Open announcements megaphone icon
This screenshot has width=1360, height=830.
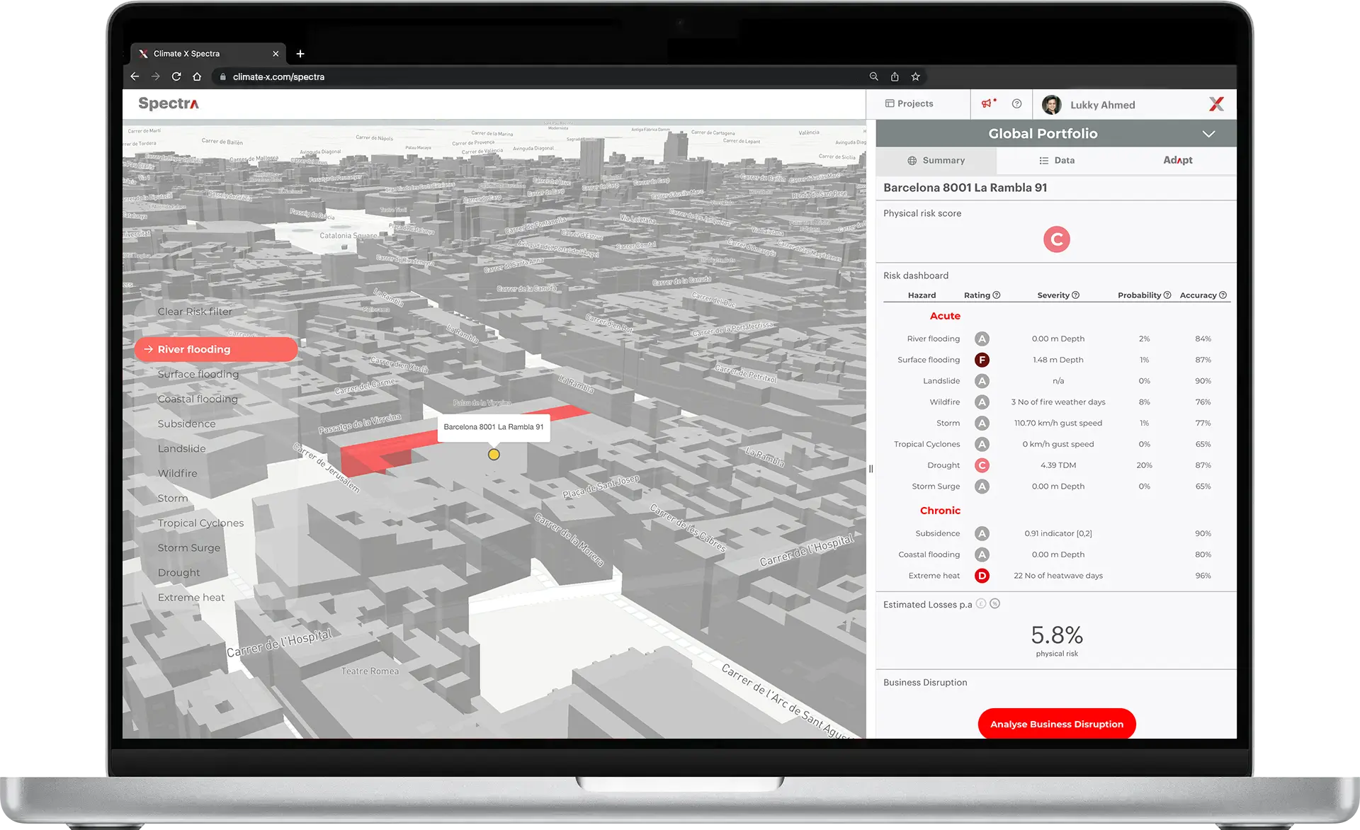(x=988, y=103)
